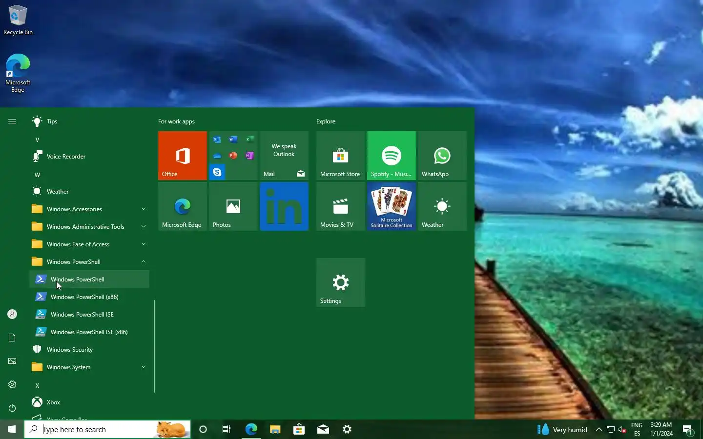Jump to letter W header
703x439 pixels.
coord(37,175)
